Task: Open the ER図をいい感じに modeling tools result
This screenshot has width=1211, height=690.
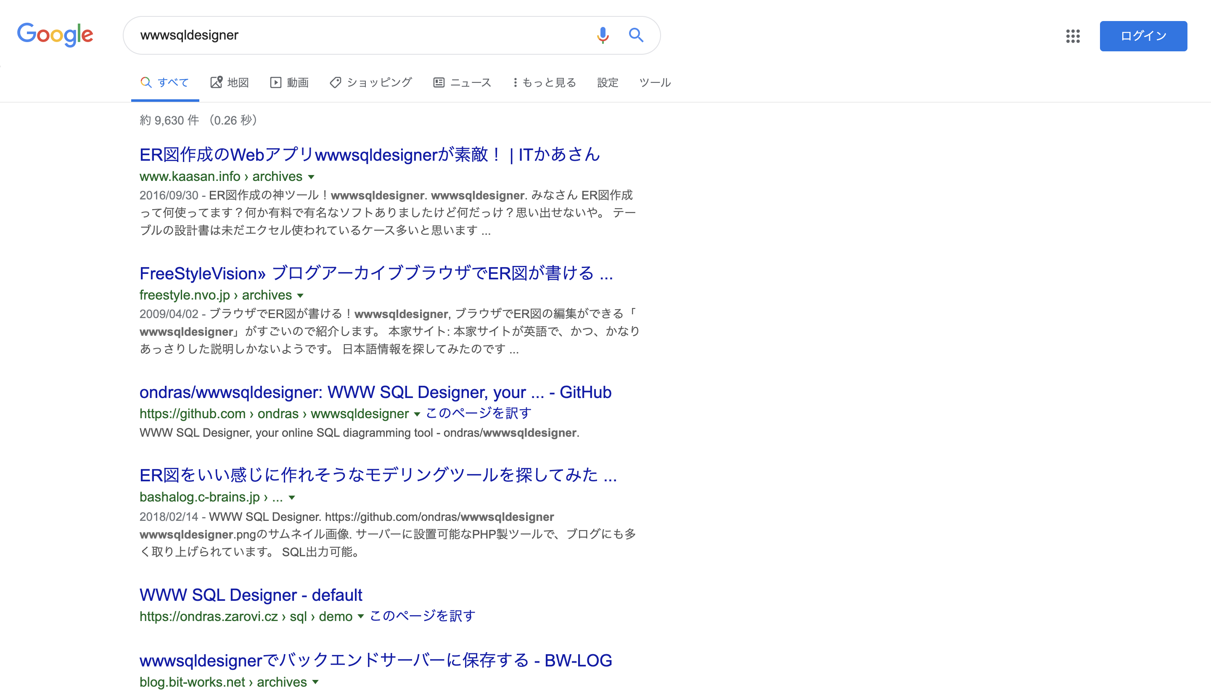Action: (x=378, y=475)
